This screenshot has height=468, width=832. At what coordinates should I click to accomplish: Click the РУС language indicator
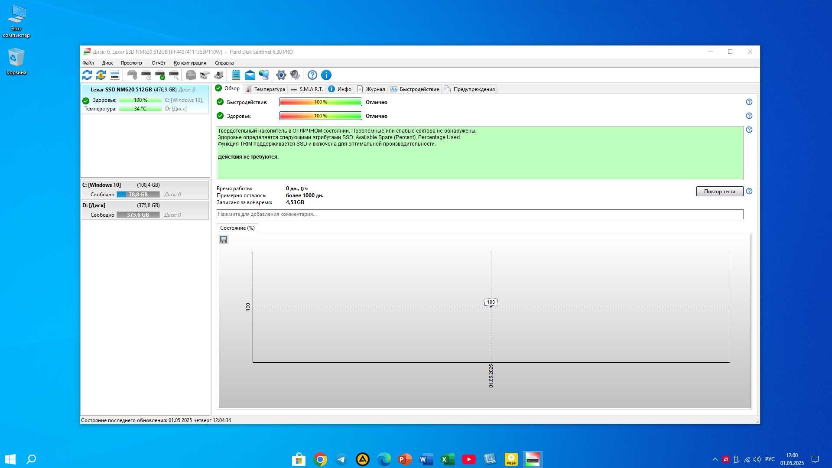(770, 459)
